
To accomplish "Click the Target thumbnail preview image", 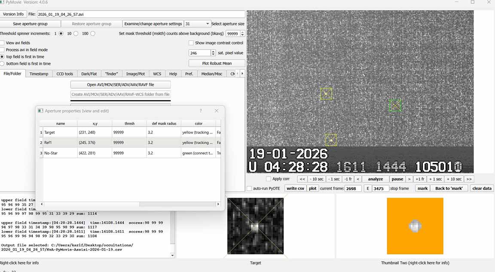I will (255, 226).
